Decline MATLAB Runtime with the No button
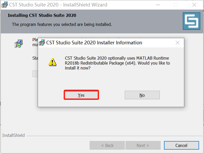 coord(142,95)
